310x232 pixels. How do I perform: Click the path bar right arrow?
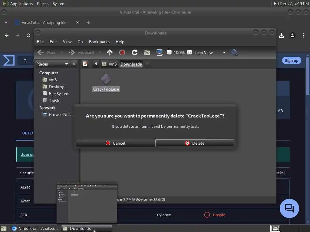point(147,64)
